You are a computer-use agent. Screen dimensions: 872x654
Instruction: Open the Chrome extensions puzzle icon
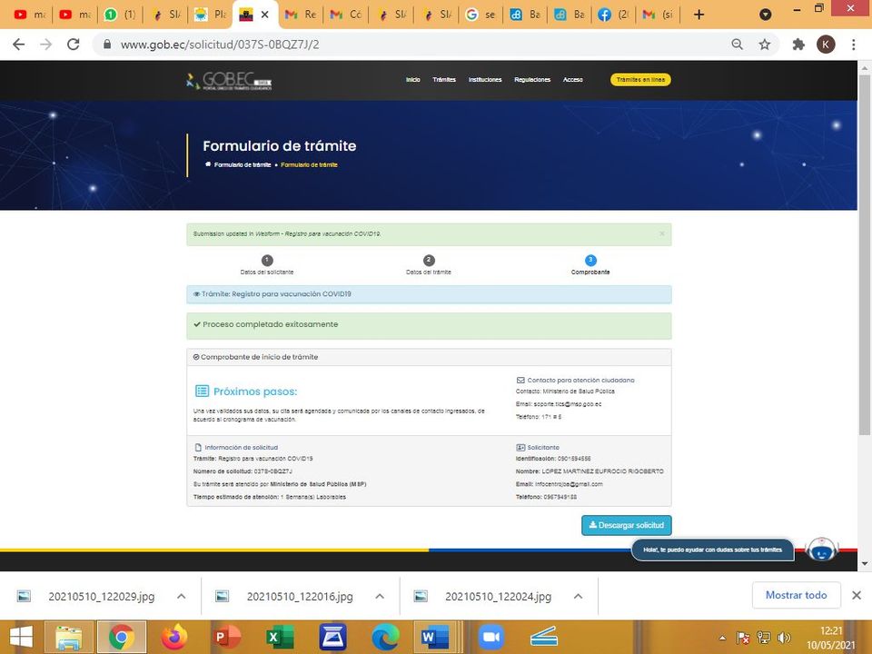(x=798, y=45)
